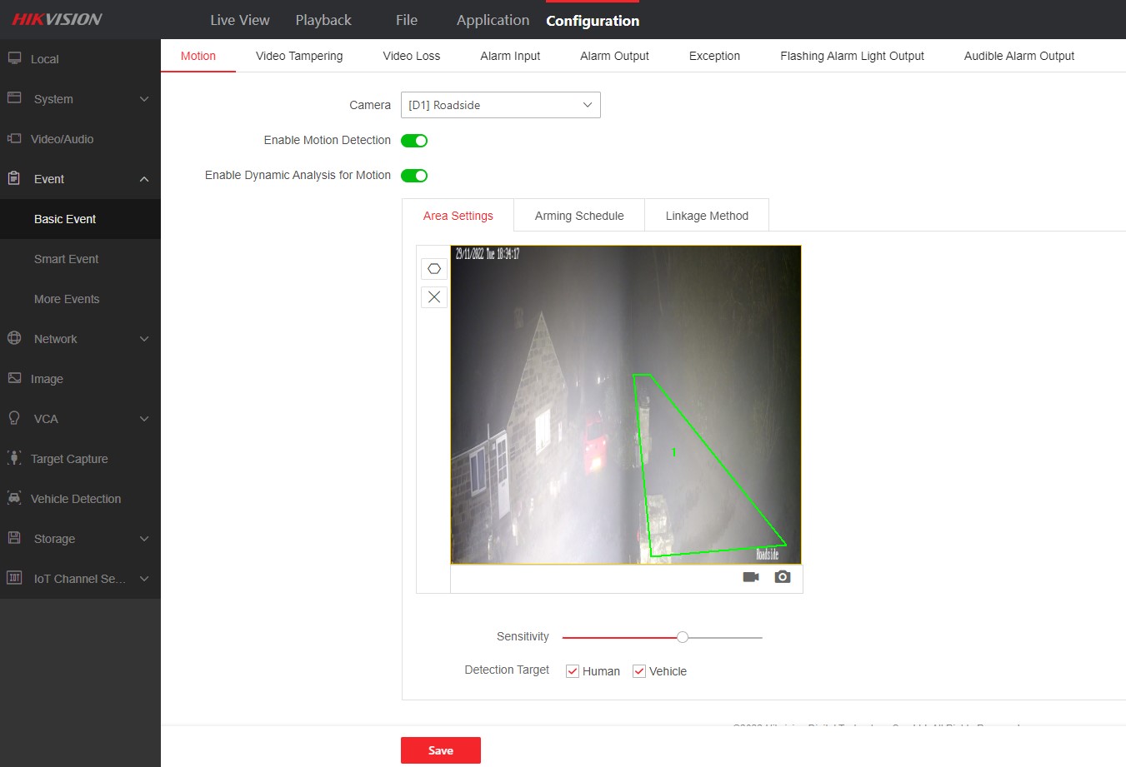The width and height of the screenshot is (1126, 767).
Task: Click the clear all areas icon
Action: [x=433, y=296]
